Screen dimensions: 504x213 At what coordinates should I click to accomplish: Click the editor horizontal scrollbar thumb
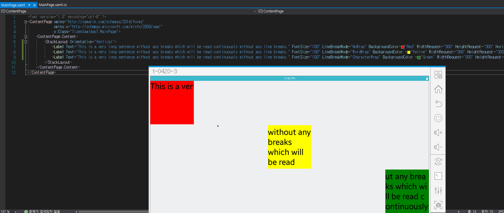coord(113,212)
